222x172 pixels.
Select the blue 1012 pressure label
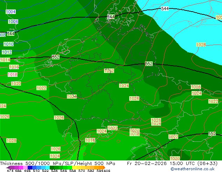pos(7,52)
